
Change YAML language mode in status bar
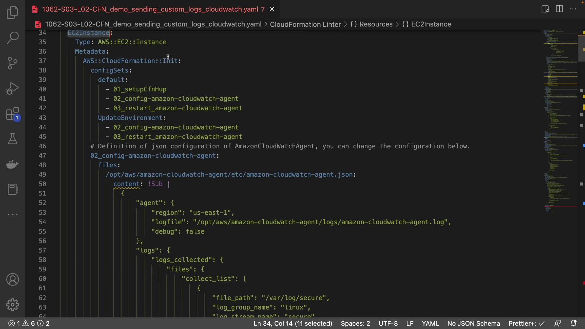[x=430, y=323]
